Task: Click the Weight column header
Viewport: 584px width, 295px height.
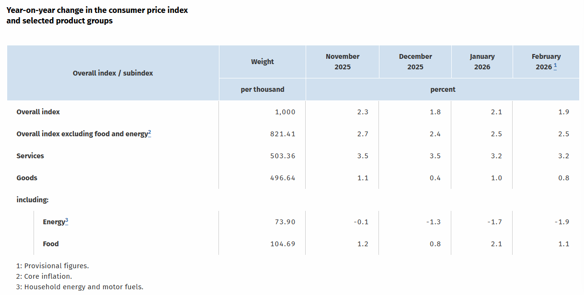Action: pyautogui.click(x=263, y=62)
